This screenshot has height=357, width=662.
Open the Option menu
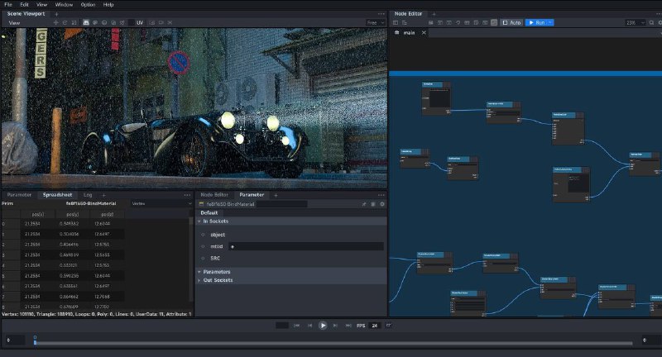(x=88, y=5)
